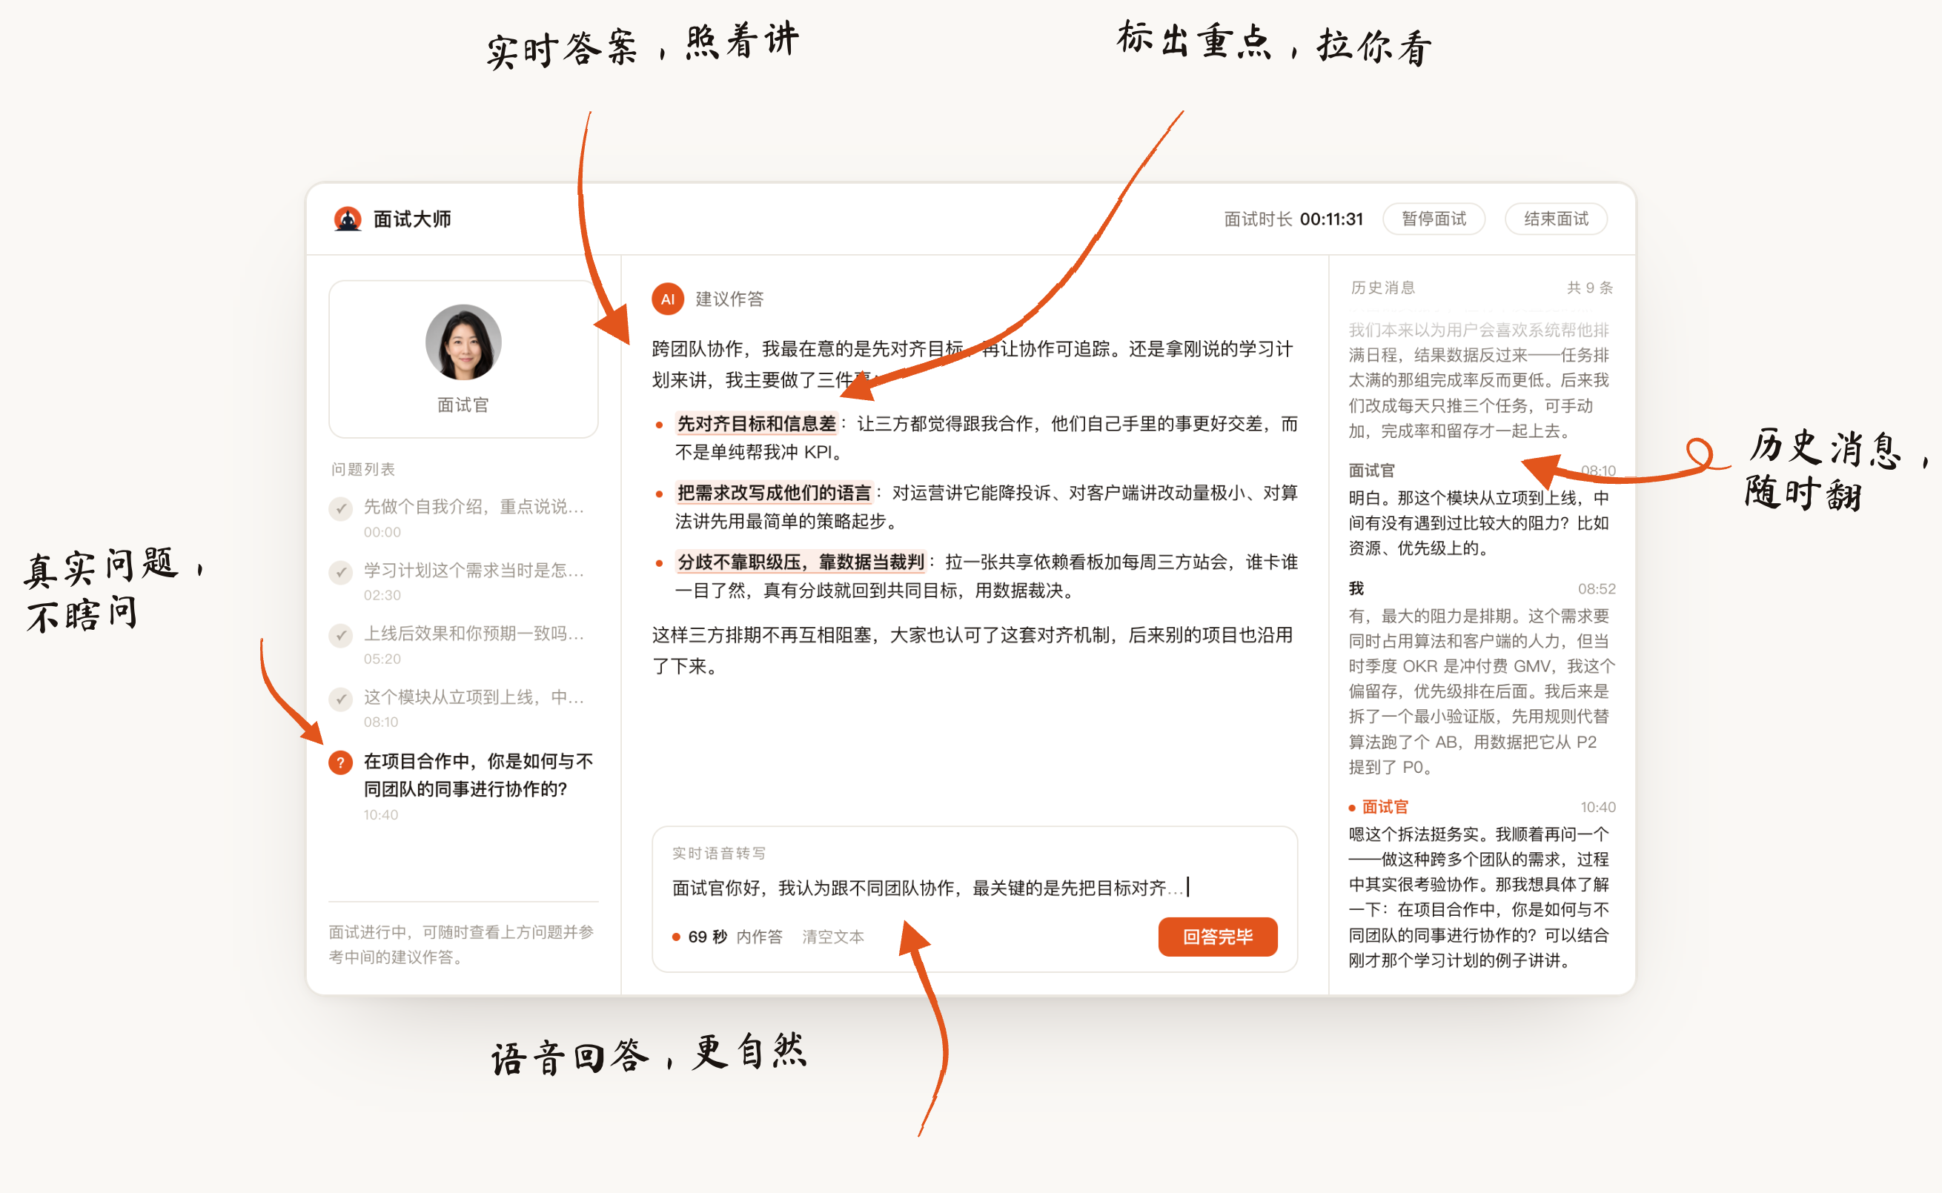The height and width of the screenshot is (1193, 1942).
Task: Click into the 实时语音转写 text field
Action: point(975,888)
